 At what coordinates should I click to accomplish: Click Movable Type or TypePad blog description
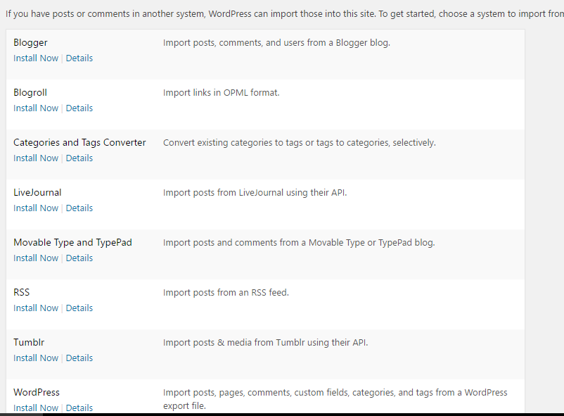coord(299,243)
